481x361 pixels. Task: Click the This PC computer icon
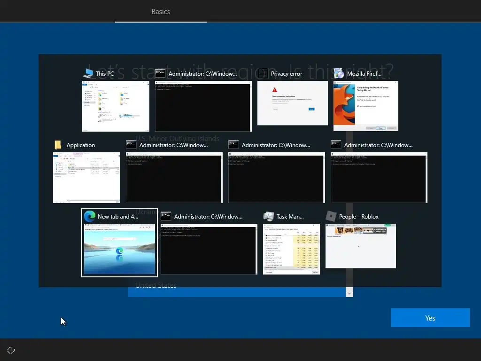(x=88, y=73)
